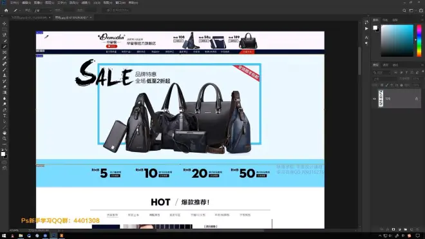Viewport: 425px width, 239px height.
Task: Click swap foreground/background colors arrow
Action: (x=6, y=149)
